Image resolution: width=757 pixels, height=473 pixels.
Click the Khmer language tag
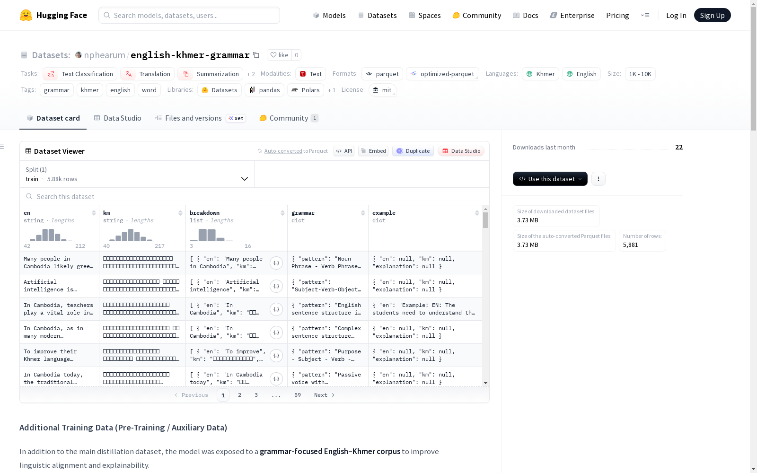tap(541, 74)
